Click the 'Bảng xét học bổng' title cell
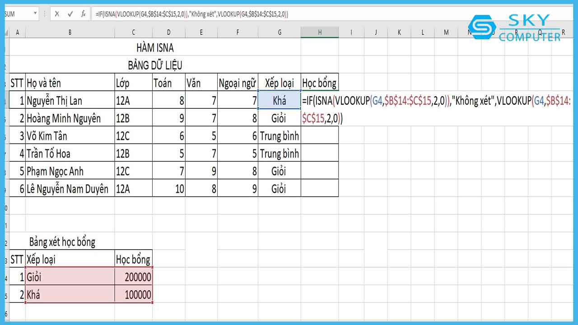578x325 pixels. [x=62, y=242]
